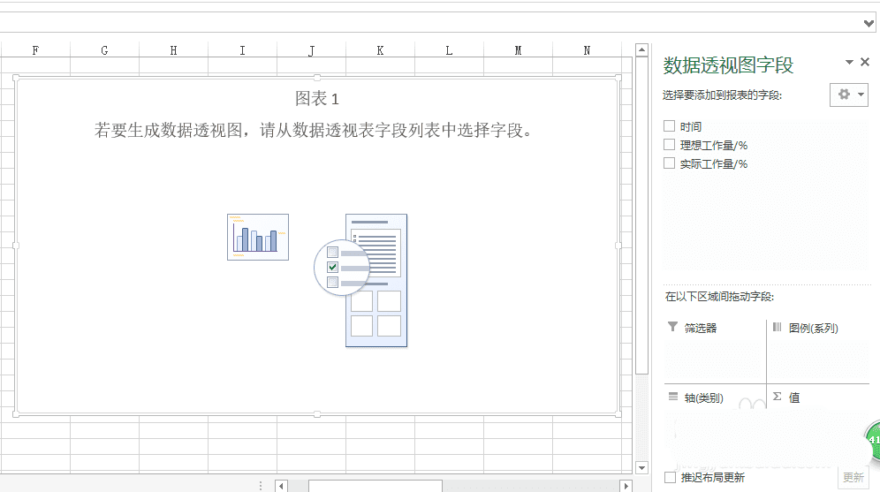Select column N header
The image size is (880, 492).
point(587,50)
